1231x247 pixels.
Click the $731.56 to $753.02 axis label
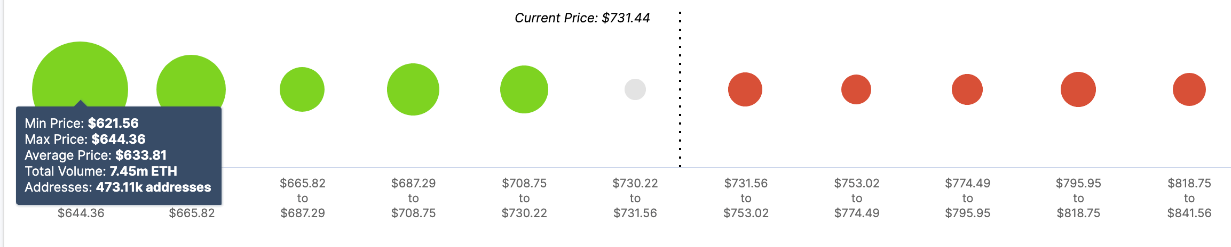[x=746, y=198]
